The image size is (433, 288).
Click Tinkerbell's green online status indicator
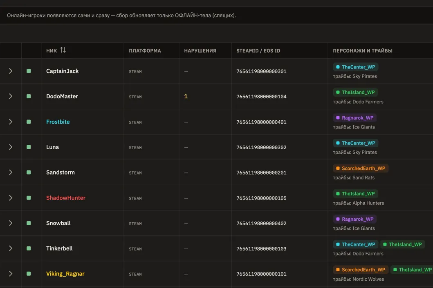point(29,248)
